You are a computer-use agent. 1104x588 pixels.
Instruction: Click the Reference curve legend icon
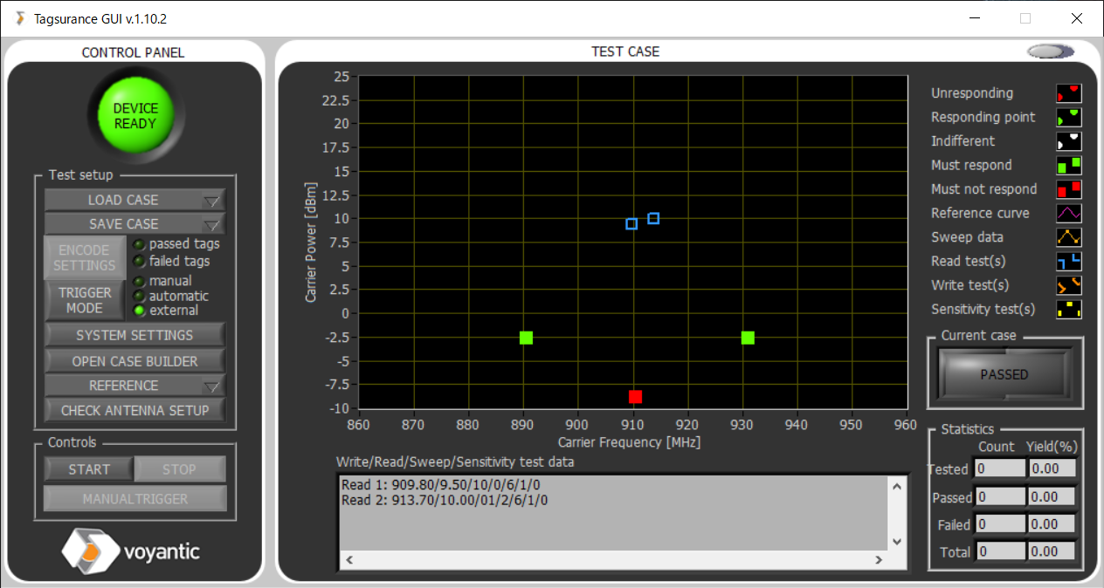point(1069,213)
